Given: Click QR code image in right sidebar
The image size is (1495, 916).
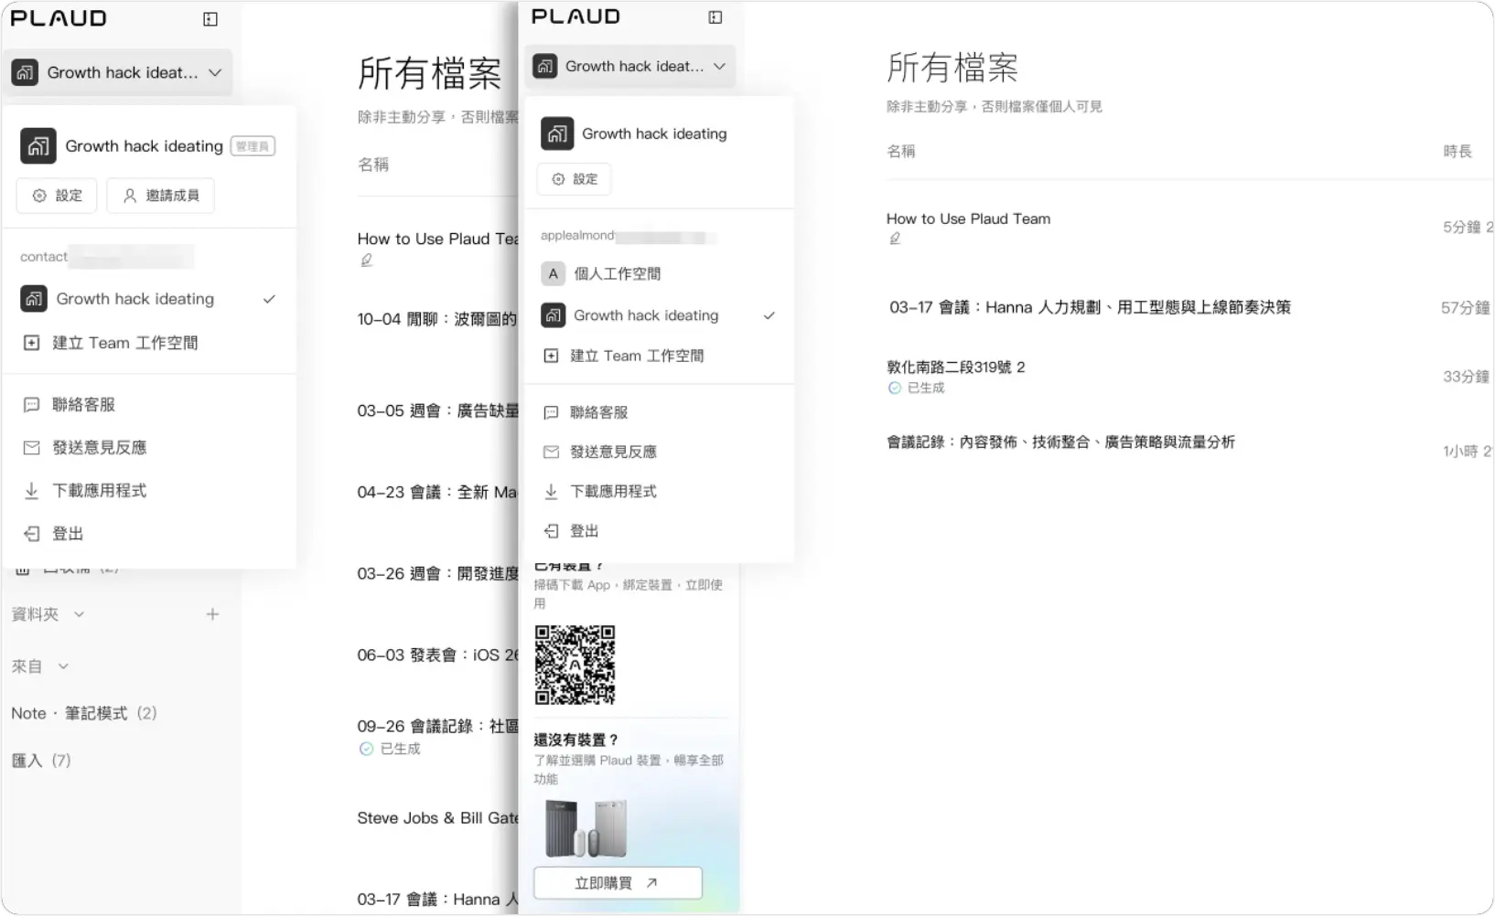Looking at the screenshot, I should 575,665.
